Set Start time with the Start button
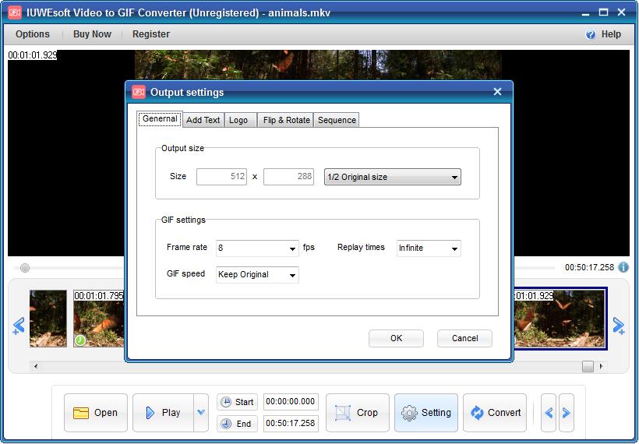 237,402
